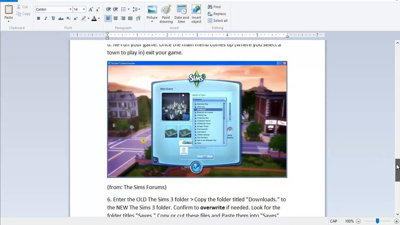Click the vertical scrollbar down arrow
400x225 pixels.
tap(397, 214)
